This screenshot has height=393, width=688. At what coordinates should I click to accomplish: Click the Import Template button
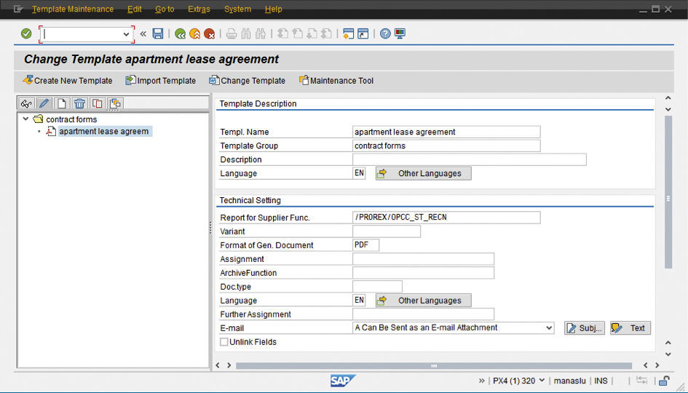160,81
